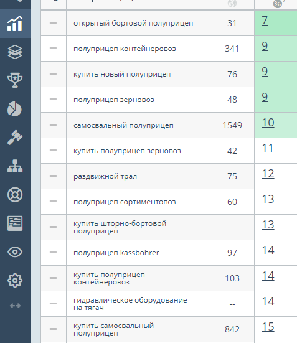Open position 13 link for купить шторно-бортовой полуприцеп
This screenshot has width=297, height=343.
(x=268, y=225)
